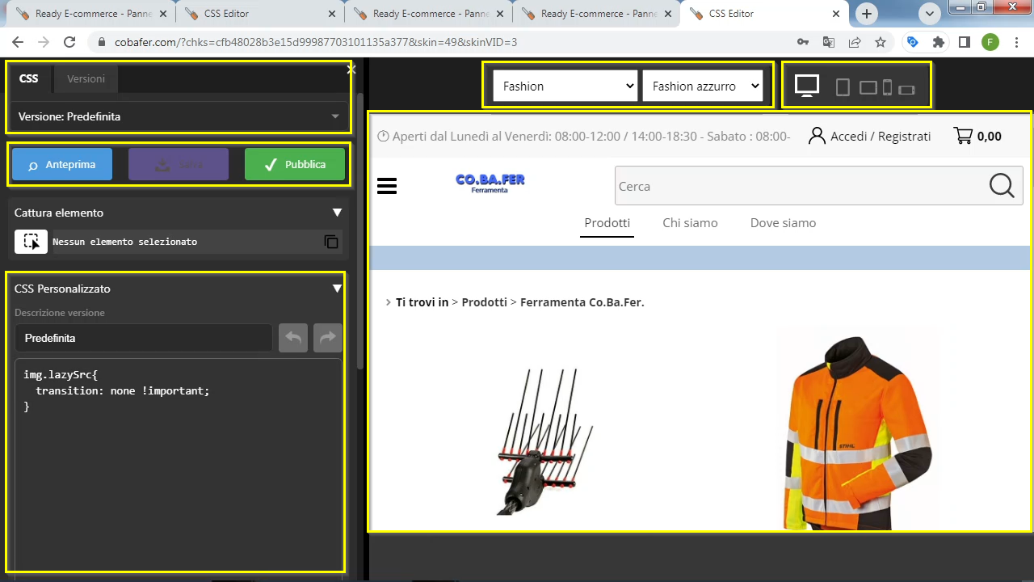Image resolution: width=1034 pixels, height=582 pixels.
Task: Close the CSS editor side panel
Action: point(351,70)
